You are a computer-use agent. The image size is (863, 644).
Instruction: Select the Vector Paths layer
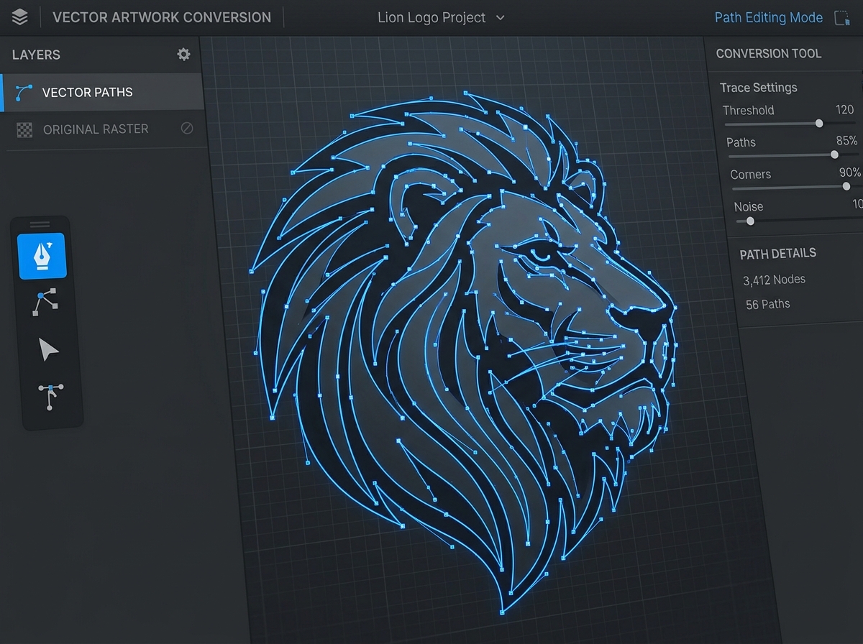click(102, 92)
